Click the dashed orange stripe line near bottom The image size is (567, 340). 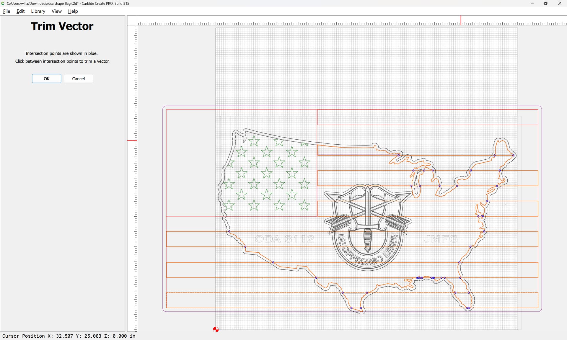pos(352,292)
